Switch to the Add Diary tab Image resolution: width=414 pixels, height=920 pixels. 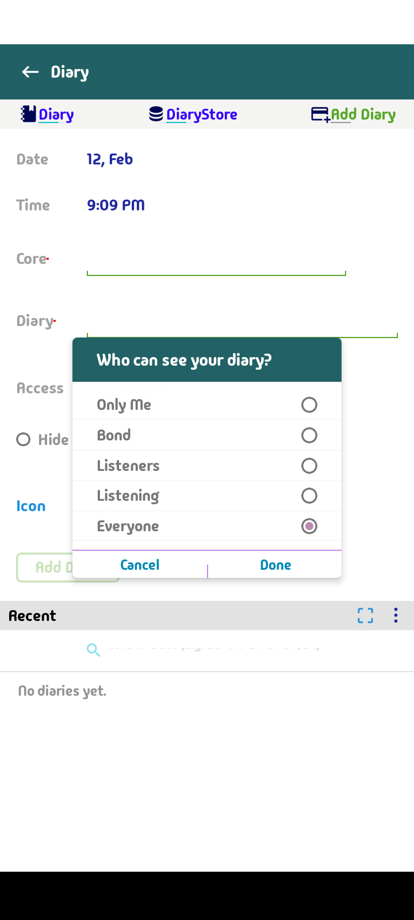(x=361, y=114)
